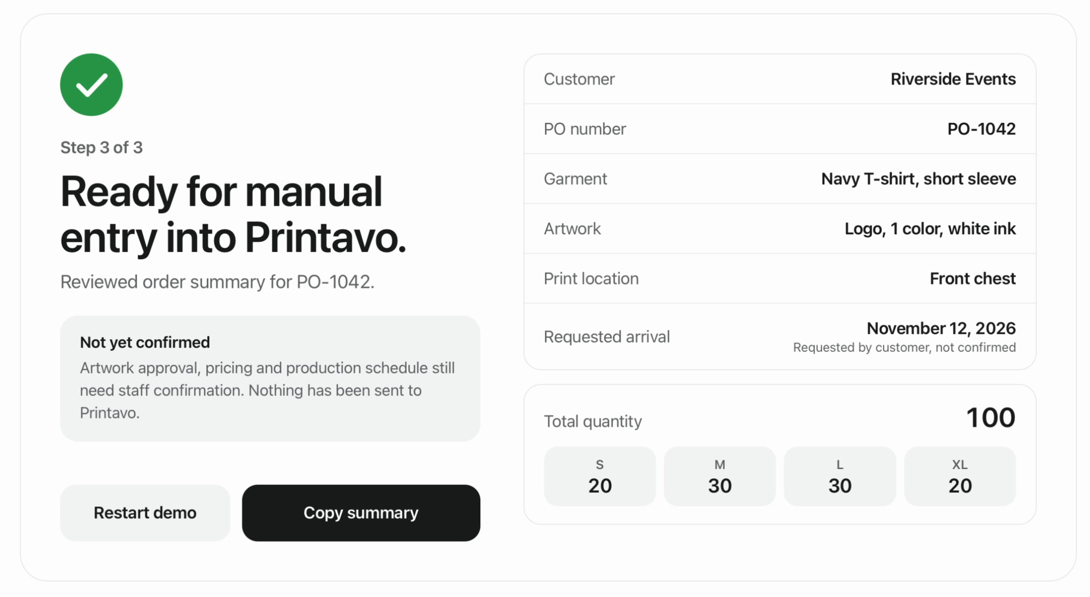The width and height of the screenshot is (1090, 597).
Task: Click the 'Garment' row label
Action: pyautogui.click(x=575, y=179)
